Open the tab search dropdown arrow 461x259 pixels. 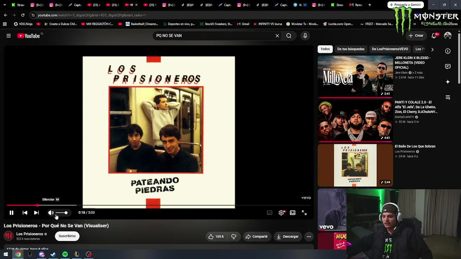5,5
